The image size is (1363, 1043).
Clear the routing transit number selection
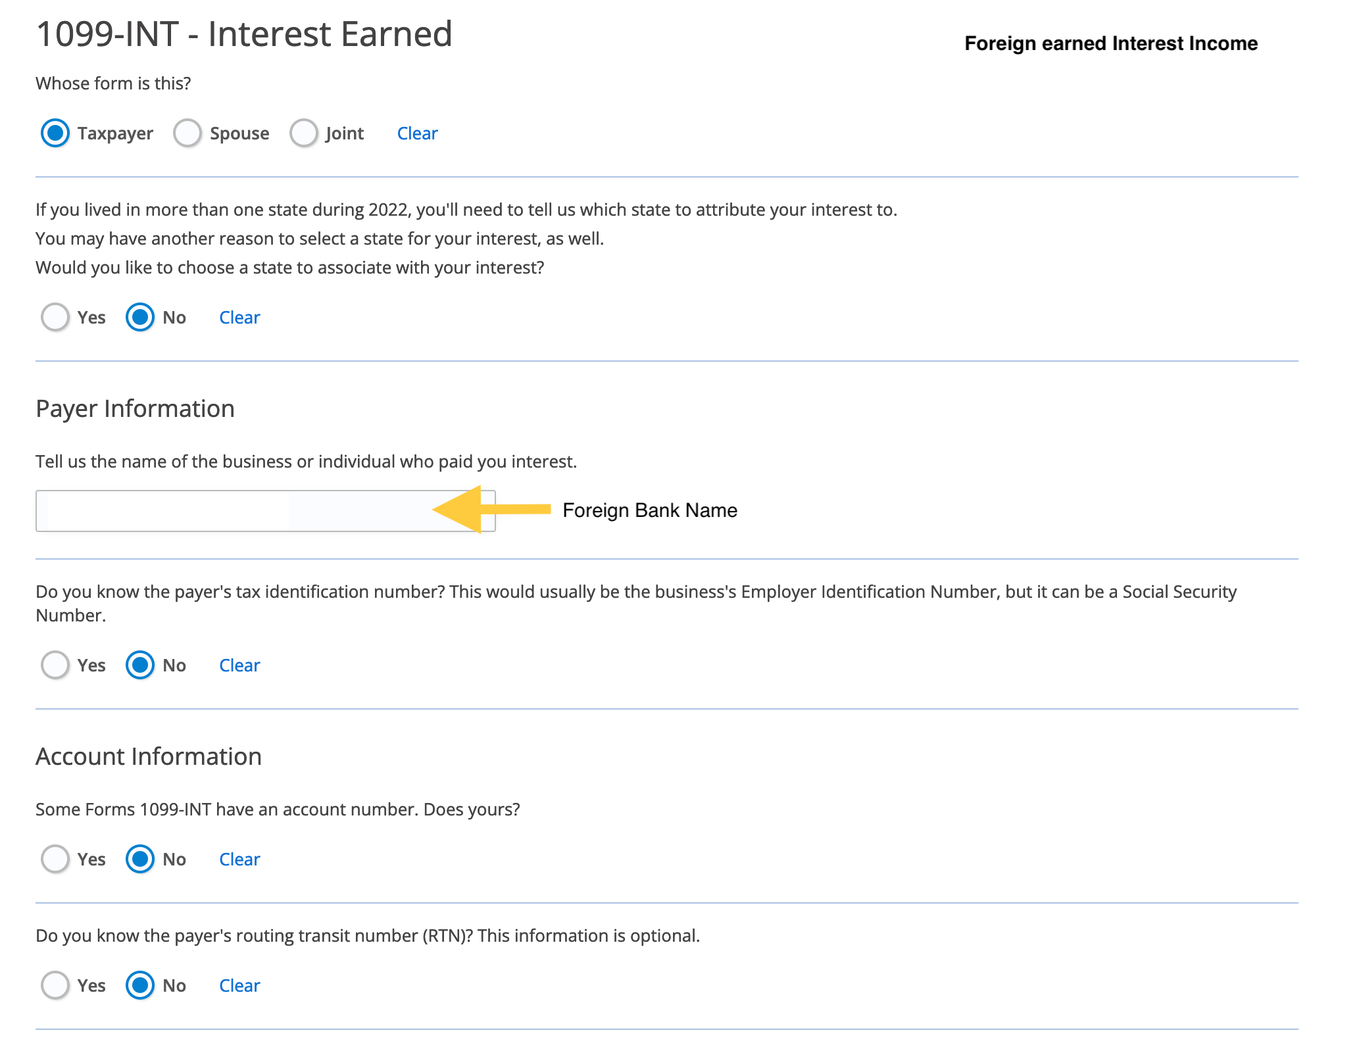[x=239, y=985]
